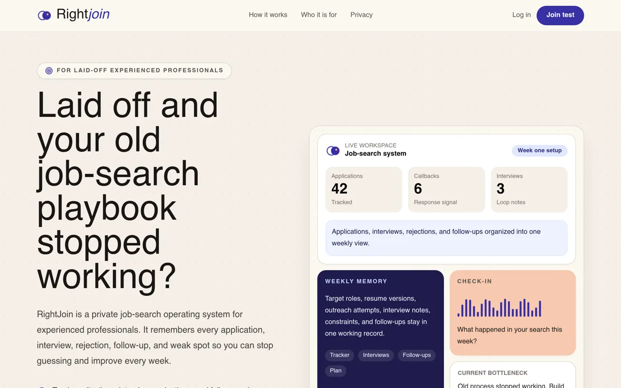Click the Job-search system title
This screenshot has height=388, width=621.
coord(376,154)
